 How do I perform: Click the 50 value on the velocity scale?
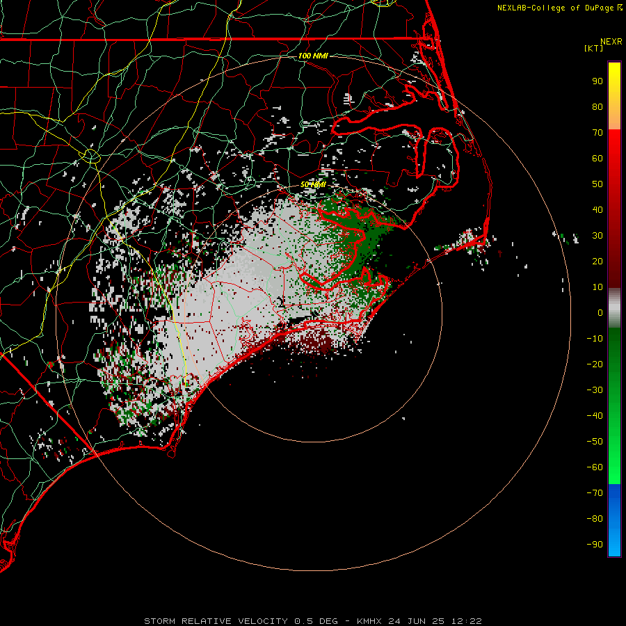click(x=597, y=184)
